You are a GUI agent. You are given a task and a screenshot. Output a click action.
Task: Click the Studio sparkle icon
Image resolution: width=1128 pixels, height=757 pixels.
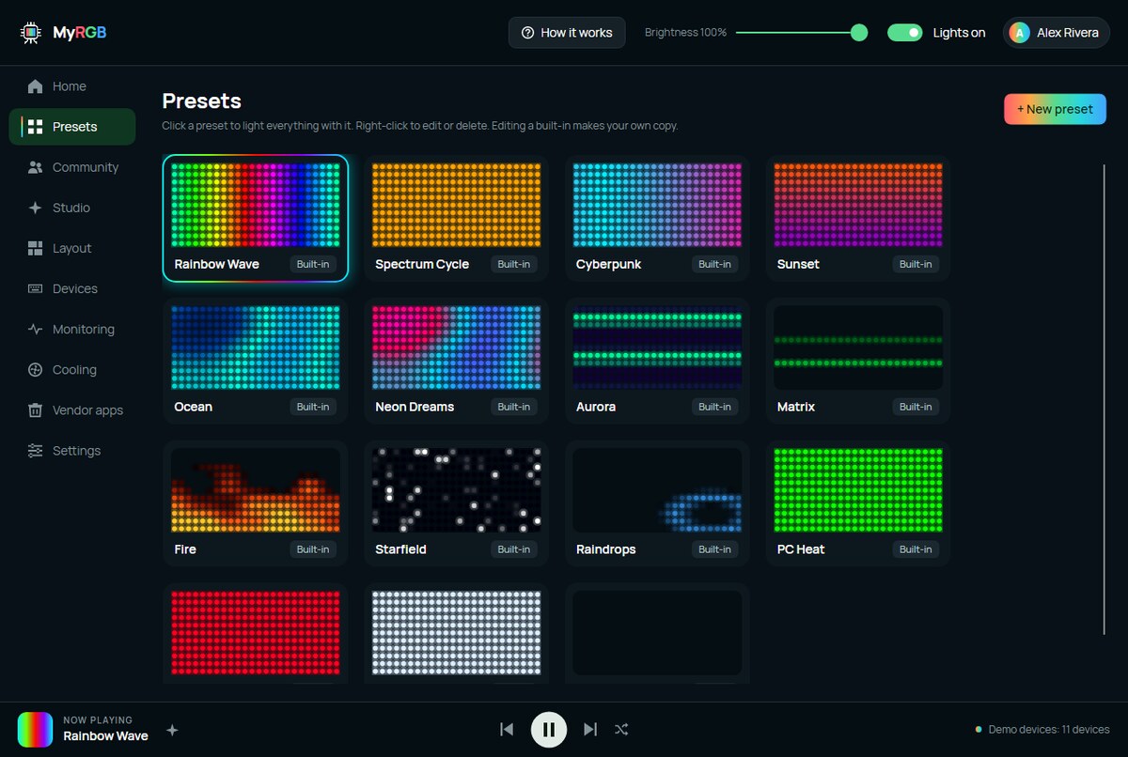pos(36,208)
